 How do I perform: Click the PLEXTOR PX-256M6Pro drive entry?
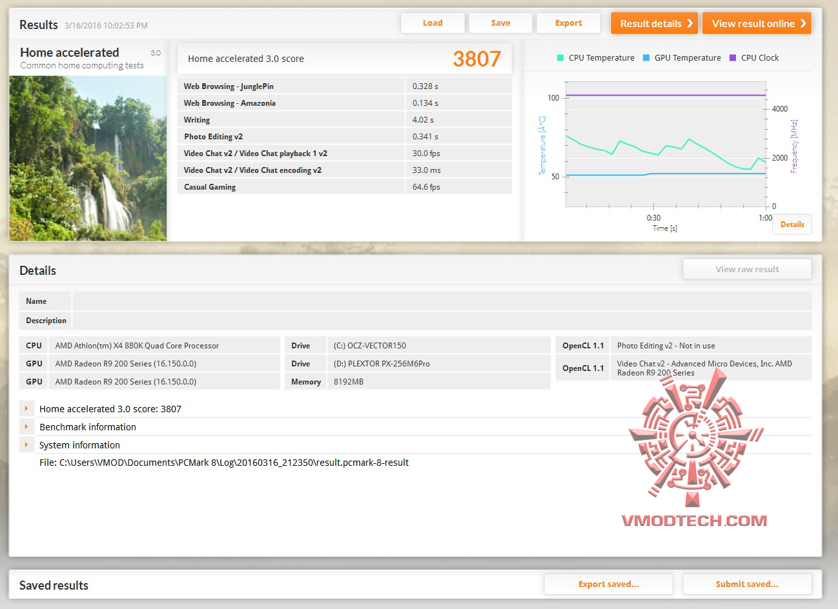tap(382, 364)
